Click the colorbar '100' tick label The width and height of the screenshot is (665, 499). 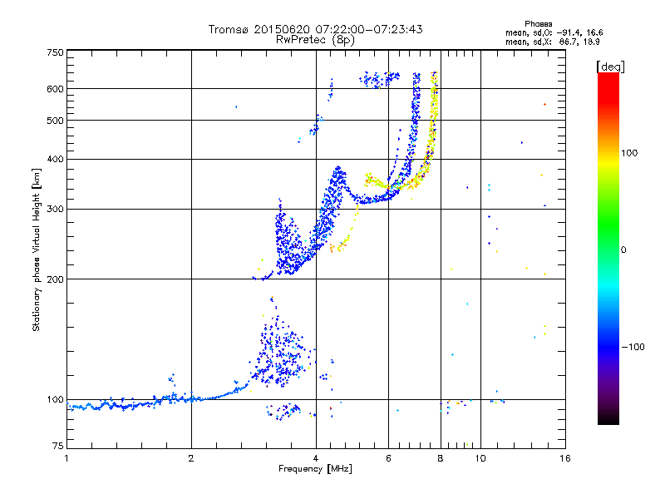pyautogui.click(x=629, y=153)
